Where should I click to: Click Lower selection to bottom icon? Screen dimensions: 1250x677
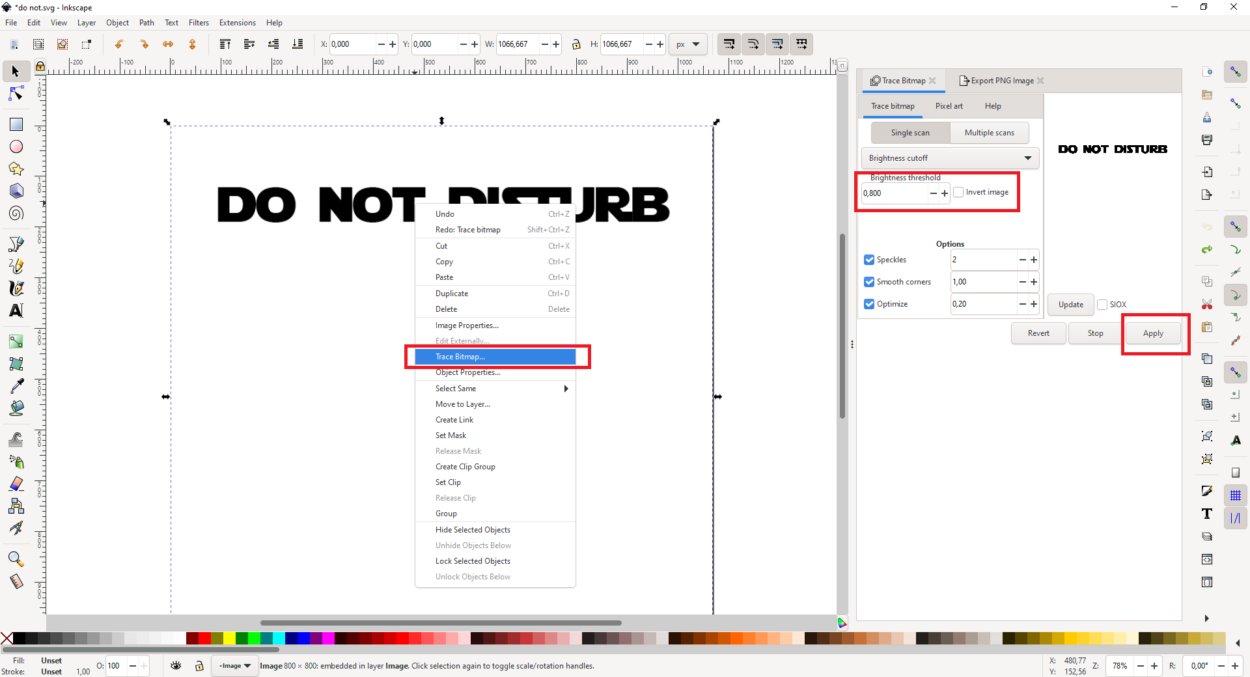[x=298, y=44]
